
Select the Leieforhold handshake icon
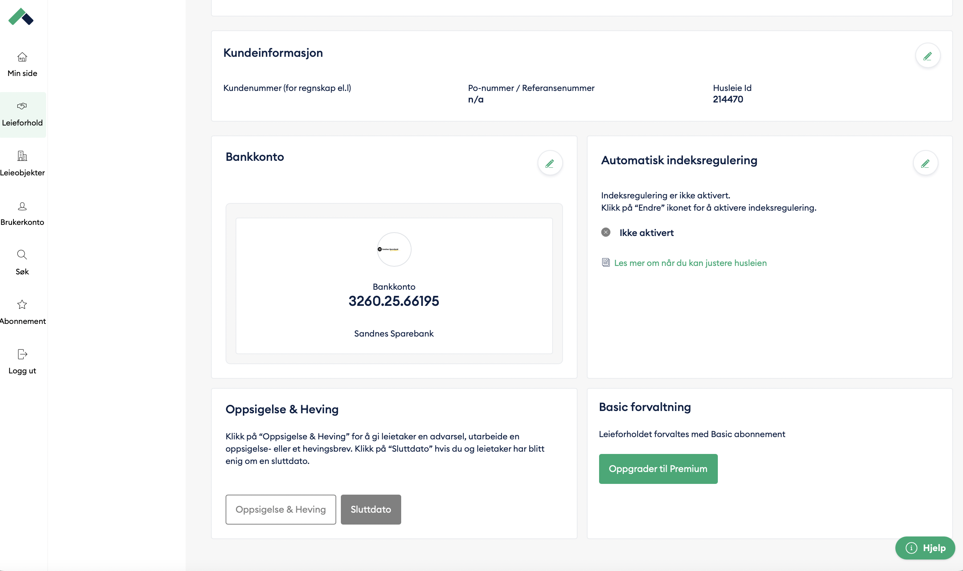pos(22,106)
